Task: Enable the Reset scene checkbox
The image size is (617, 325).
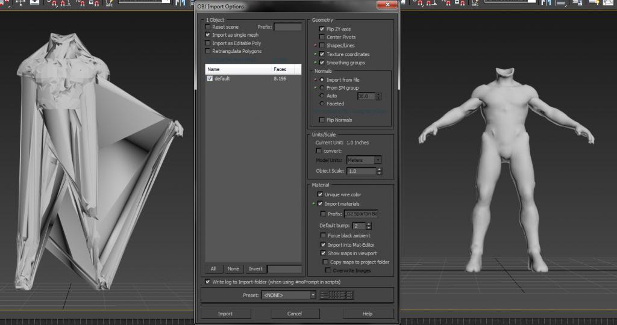Action: click(x=208, y=26)
